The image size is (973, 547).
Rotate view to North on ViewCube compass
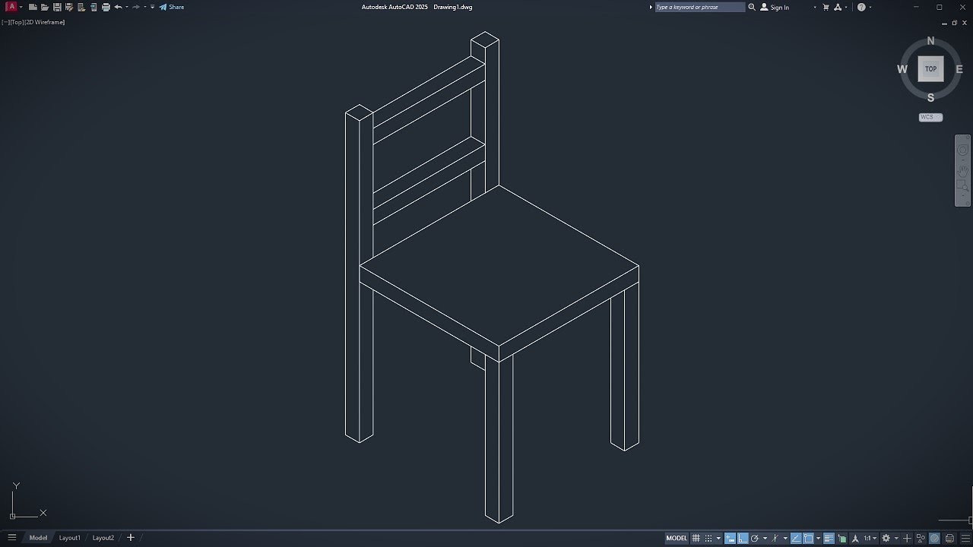click(930, 41)
